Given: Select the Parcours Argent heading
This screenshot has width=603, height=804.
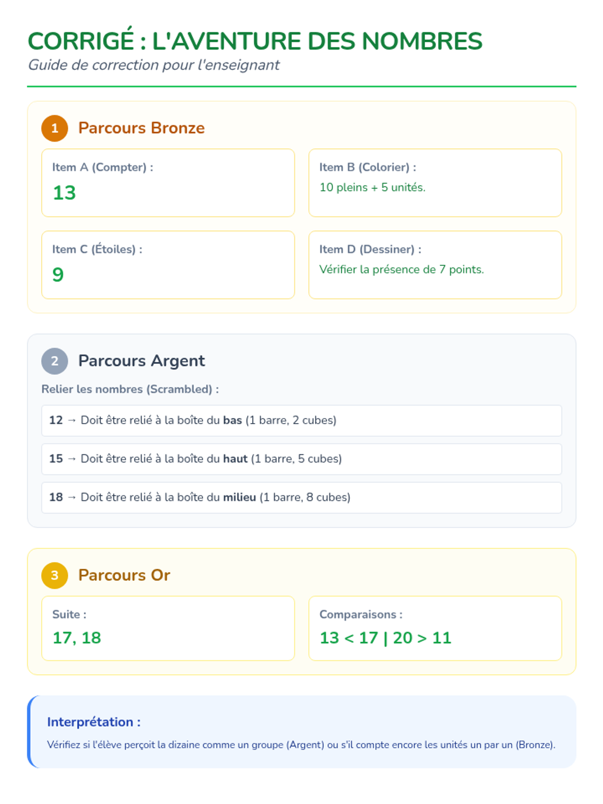Looking at the screenshot, I should 141,361.
